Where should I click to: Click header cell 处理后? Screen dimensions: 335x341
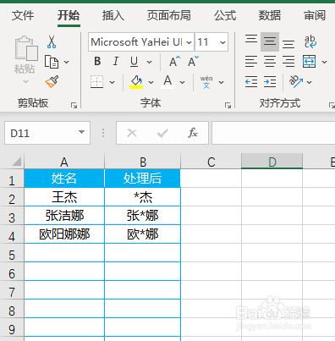coord(143,179)
